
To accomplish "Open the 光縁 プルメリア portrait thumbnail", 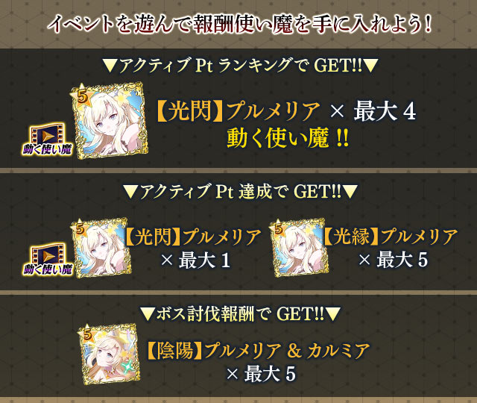I will [x=300, y=247].
